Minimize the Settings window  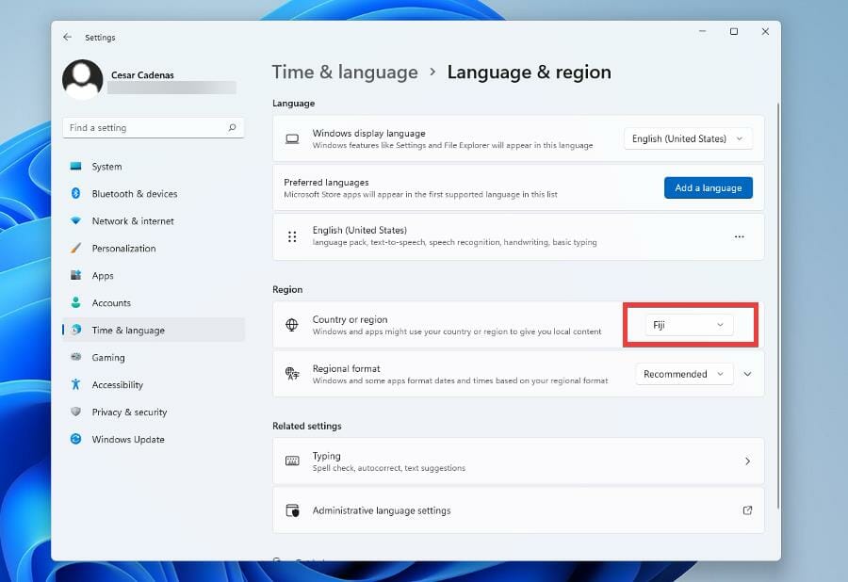[x=703, y=31]
